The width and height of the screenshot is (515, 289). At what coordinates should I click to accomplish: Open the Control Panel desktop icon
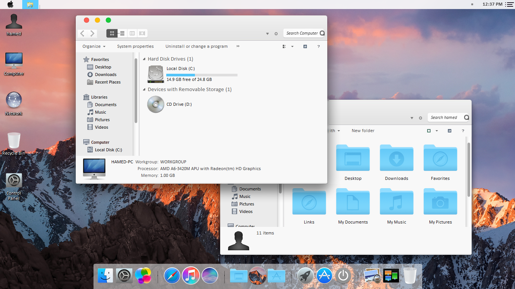(x=14, y=187)
